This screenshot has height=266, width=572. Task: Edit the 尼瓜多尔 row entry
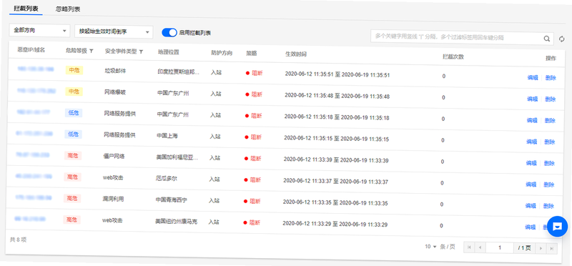[x=531, y=184]
